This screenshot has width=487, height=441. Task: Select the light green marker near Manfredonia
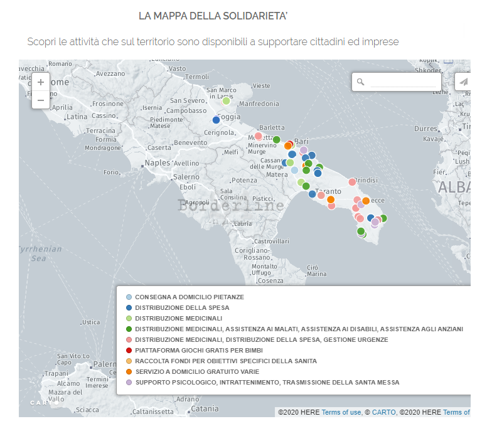pos(226,100)
